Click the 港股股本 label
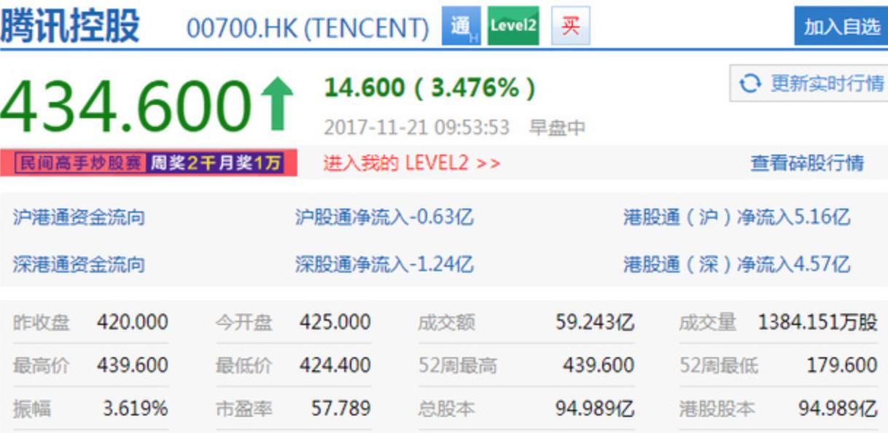 pos(717,409)
